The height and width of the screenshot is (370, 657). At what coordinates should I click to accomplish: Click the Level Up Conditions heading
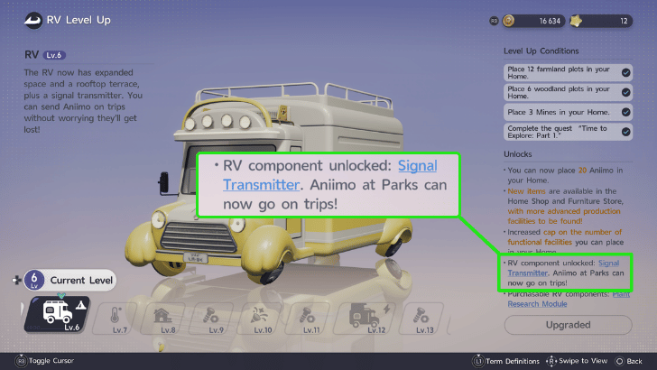[541, 51]
